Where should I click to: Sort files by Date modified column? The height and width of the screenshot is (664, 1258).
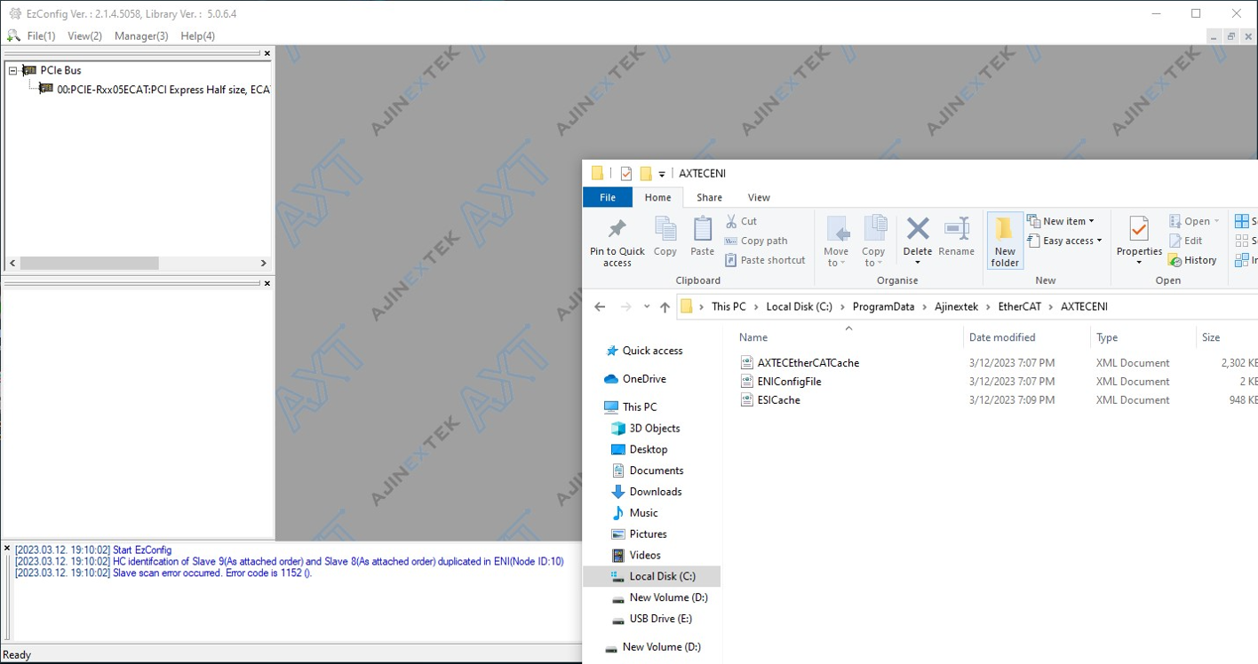(x=1002, y=337)
